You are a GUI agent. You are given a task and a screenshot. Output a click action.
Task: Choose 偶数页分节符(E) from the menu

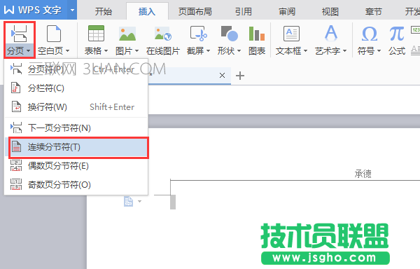[x=76, y=166]
